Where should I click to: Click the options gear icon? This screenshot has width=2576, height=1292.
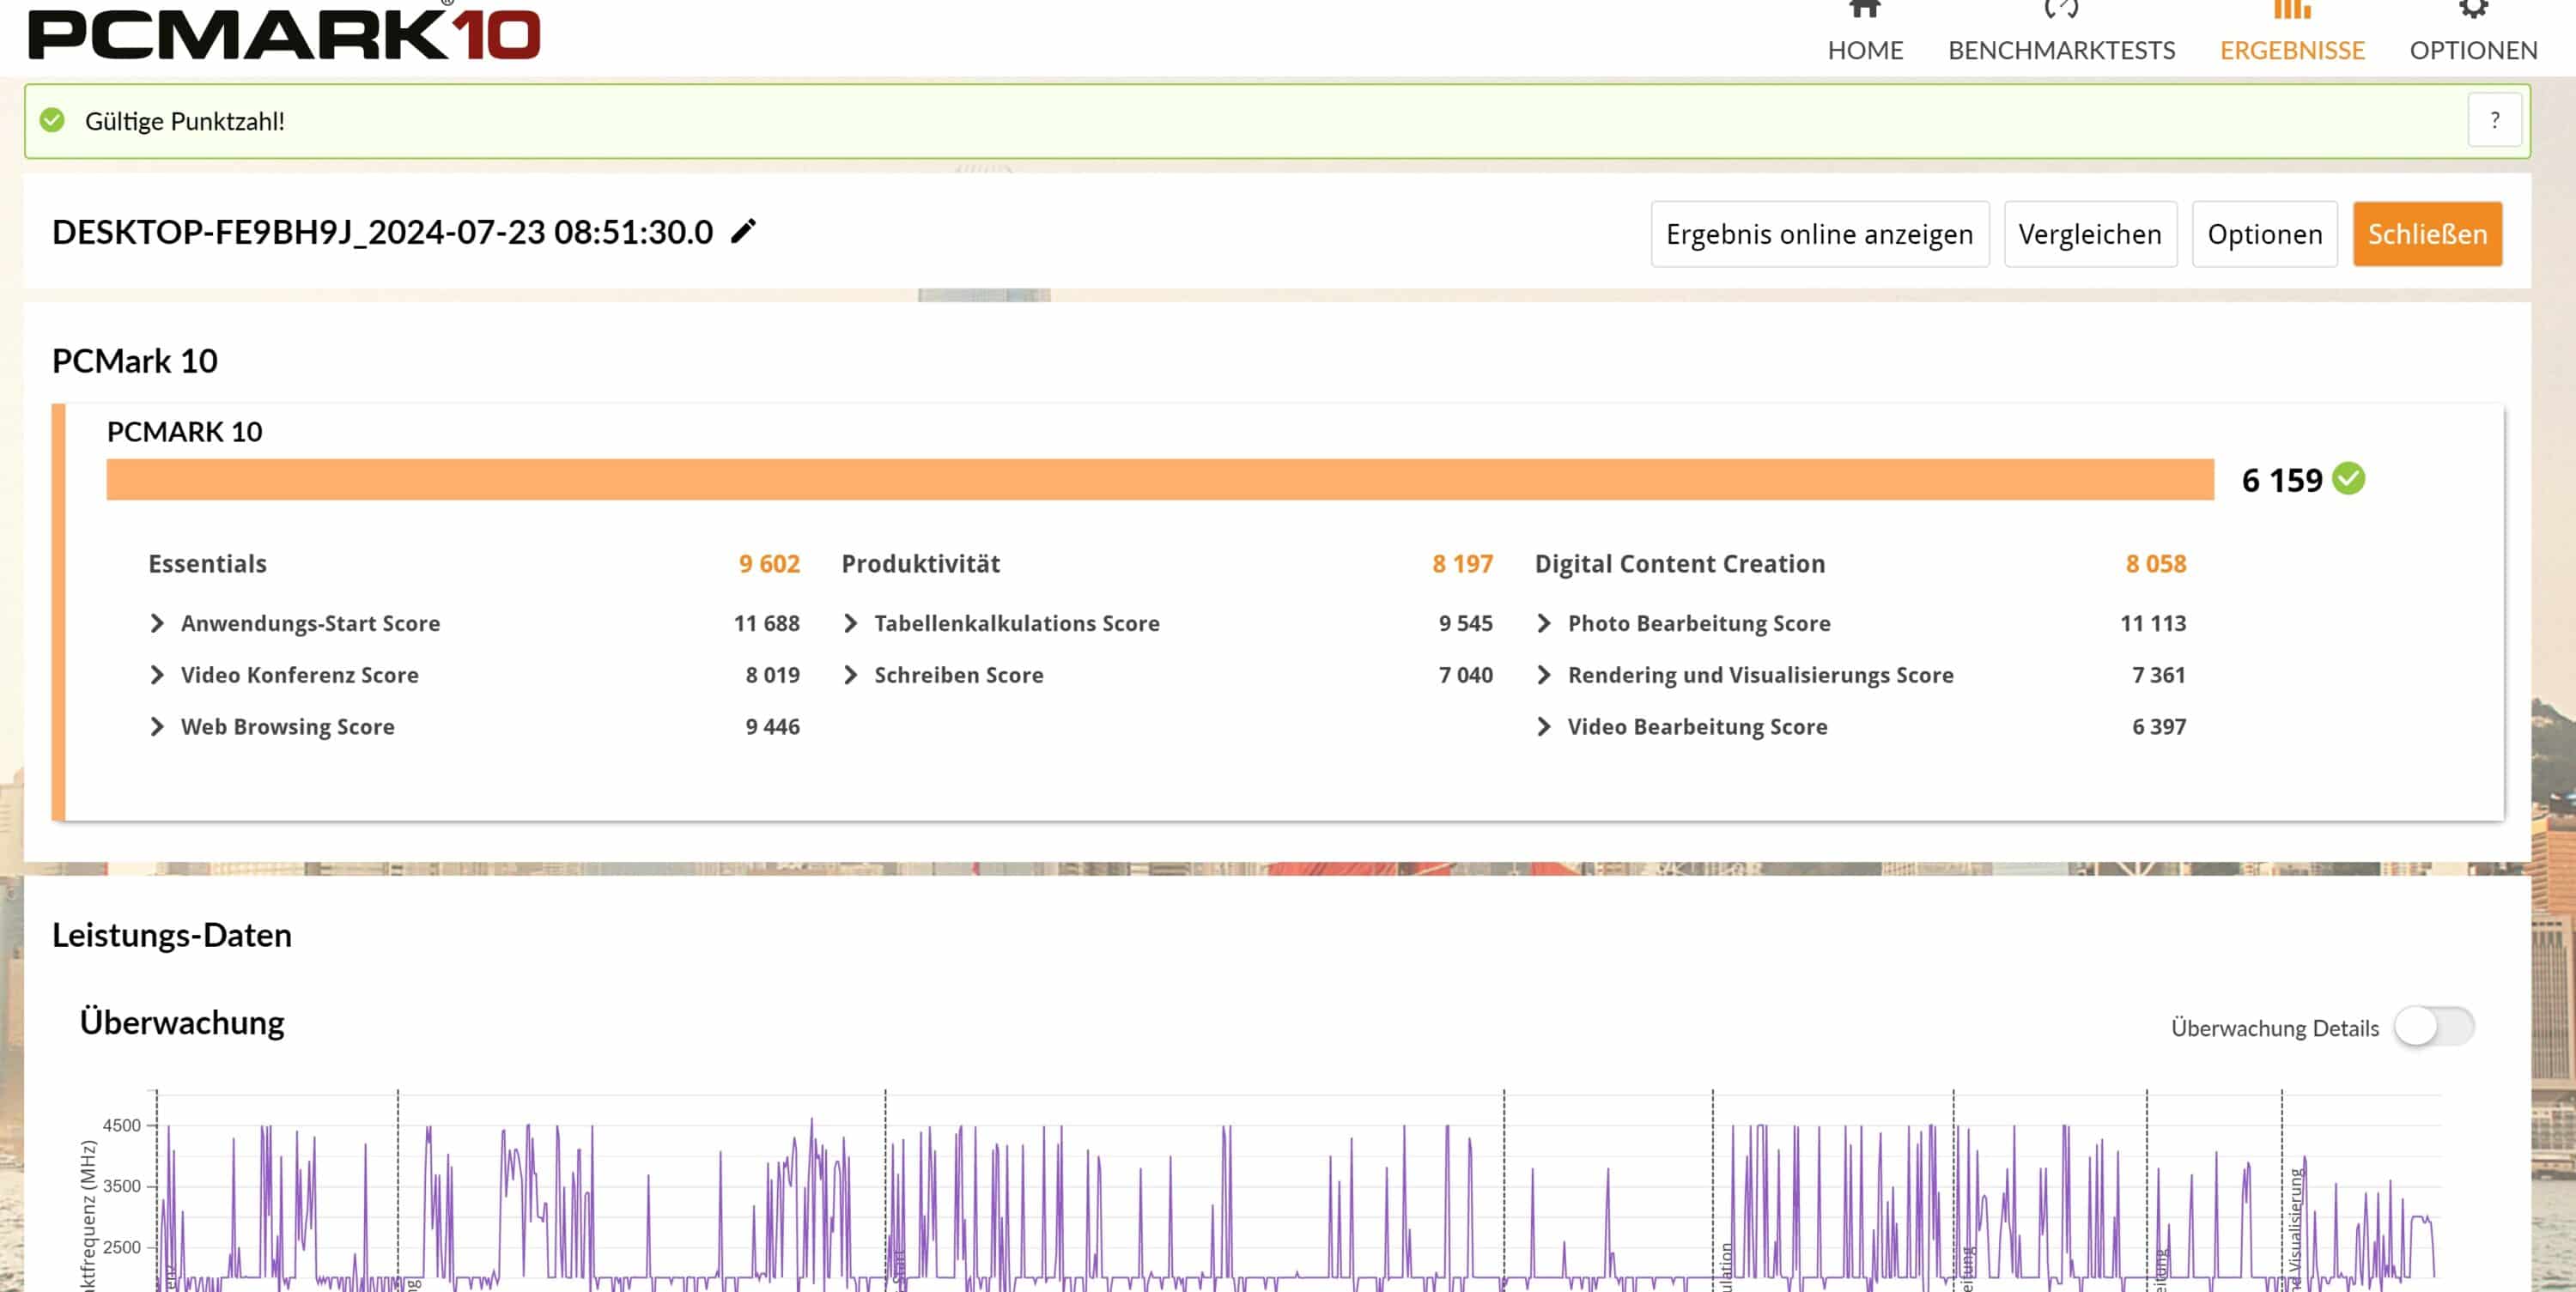tap(2473, 9)
